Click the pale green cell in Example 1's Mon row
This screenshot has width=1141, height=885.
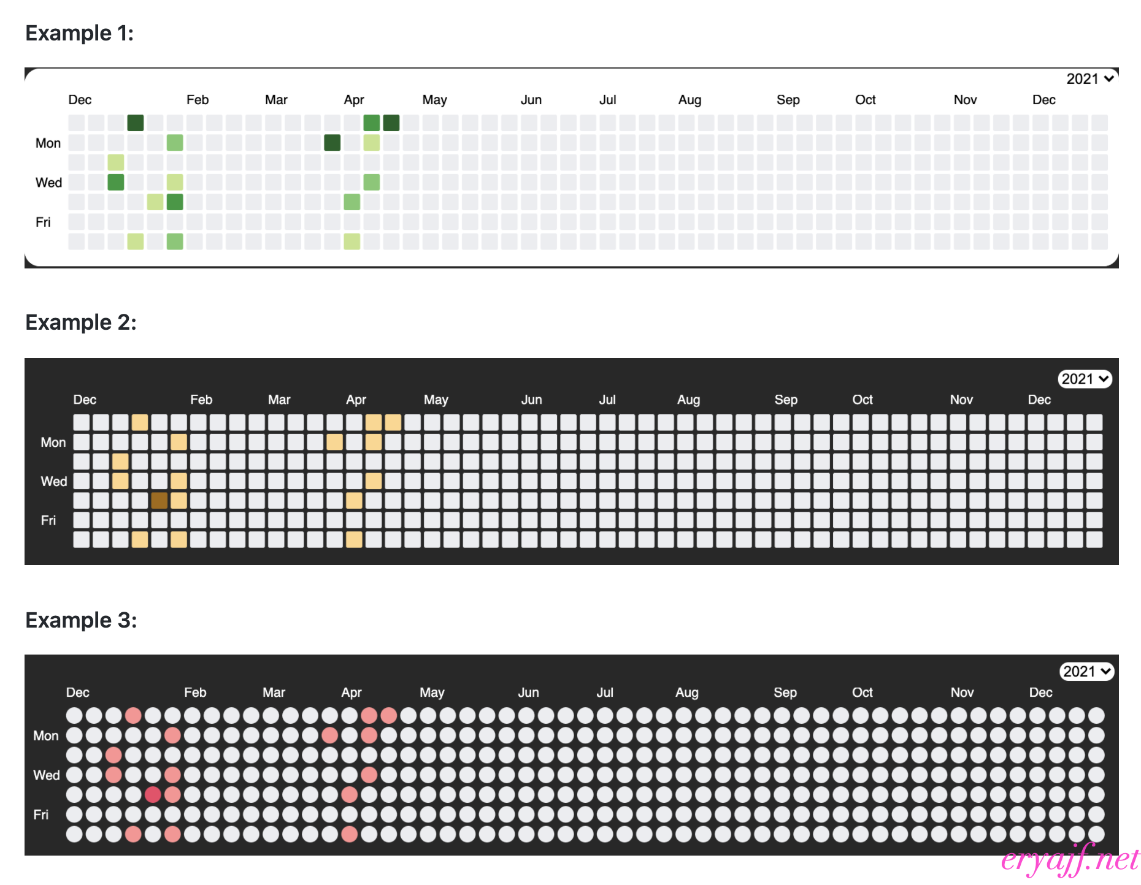click(372, 143)
